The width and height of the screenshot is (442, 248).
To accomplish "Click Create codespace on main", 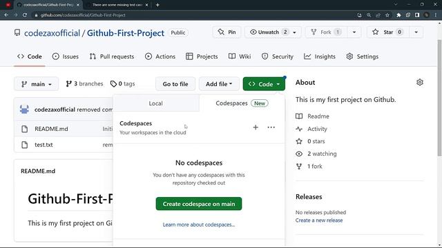I will coord(199,204).
